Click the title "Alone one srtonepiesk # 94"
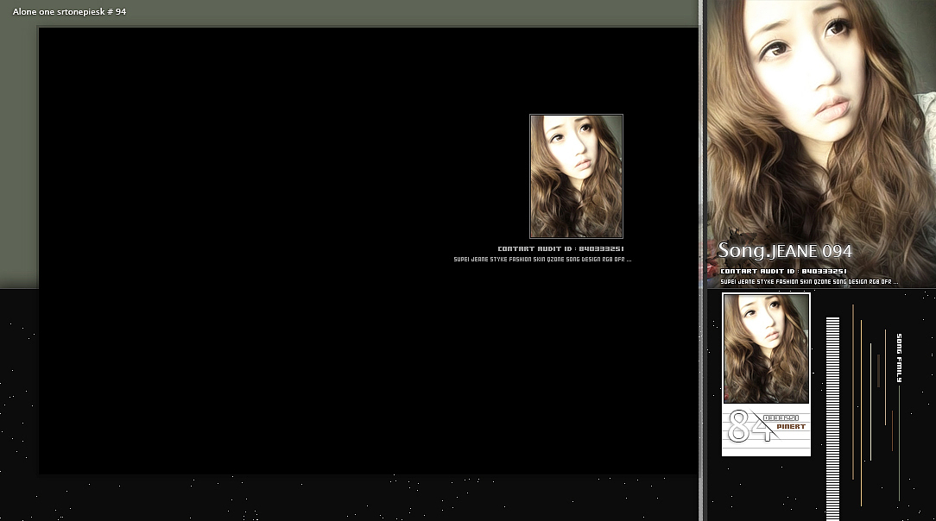936x521 pixels. click(x=69, y=11)
